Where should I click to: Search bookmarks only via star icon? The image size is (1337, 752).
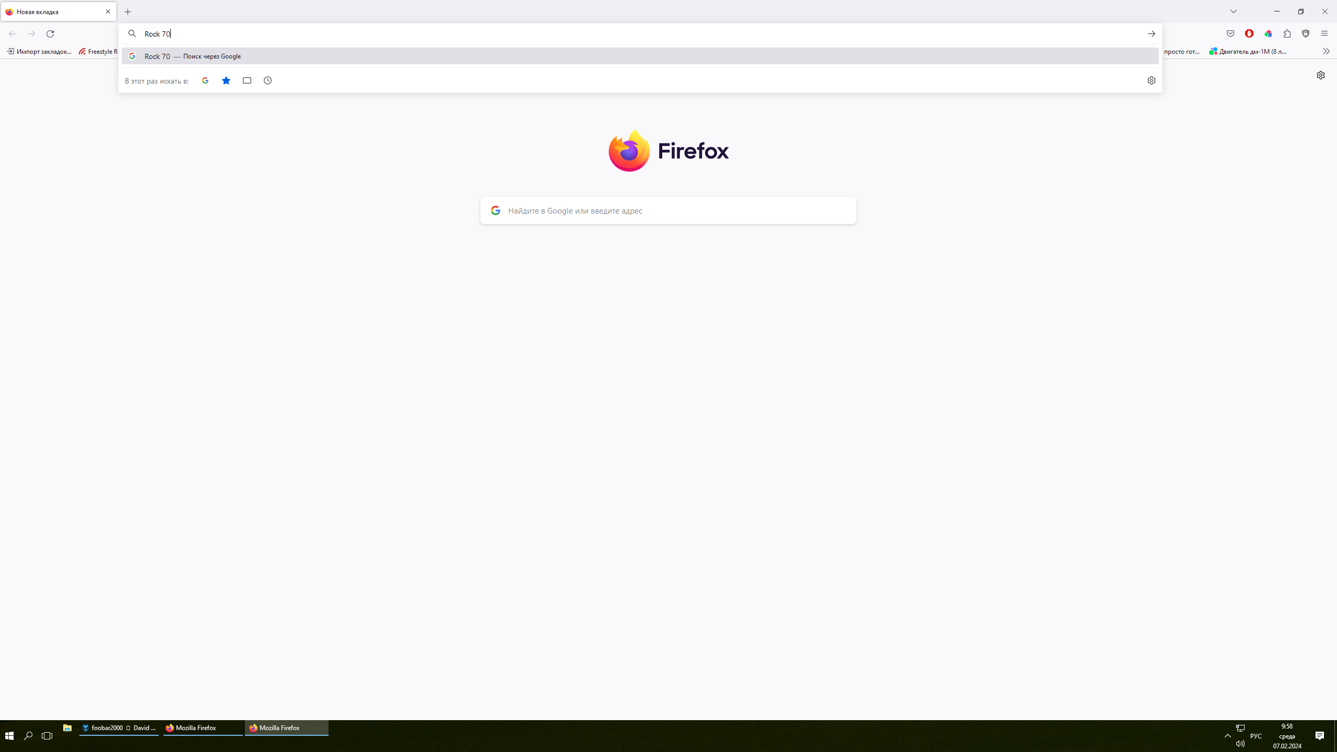226,80
